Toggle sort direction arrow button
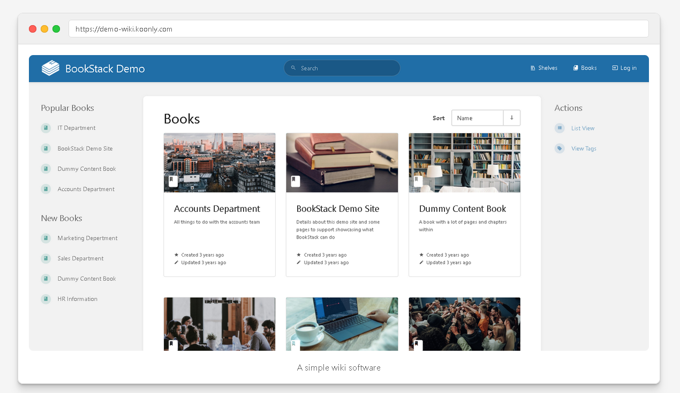Image resolution: width=680 pixels, height=393 pixels. coord(512,118)
